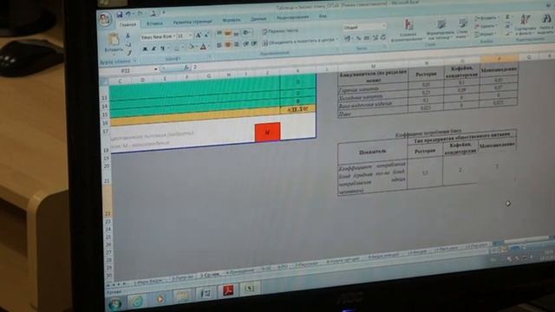Cut selection with the scissors icon
The image size is (555, 312).
[x=127, y=36]
